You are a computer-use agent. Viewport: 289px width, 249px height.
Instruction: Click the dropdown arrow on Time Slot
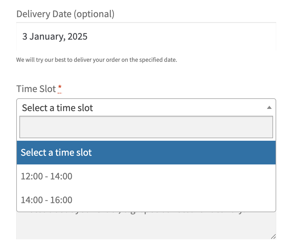pyautogui.click(x=269, y=108)
